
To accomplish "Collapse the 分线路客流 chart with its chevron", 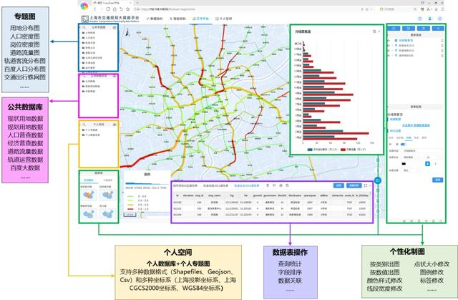I will pyautogui.click(x=379, y=32).
